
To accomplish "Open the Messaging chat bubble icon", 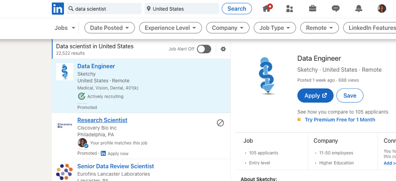I will (335, 8).
